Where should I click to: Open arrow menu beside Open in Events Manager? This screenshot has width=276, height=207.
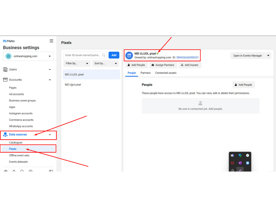pyautogui.click(x=268, y=56)
